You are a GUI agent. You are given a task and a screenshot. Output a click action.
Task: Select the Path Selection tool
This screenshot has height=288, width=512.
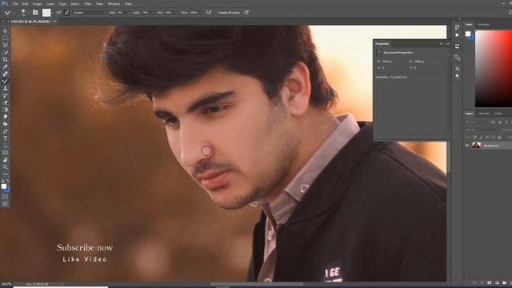coord(6,146)
